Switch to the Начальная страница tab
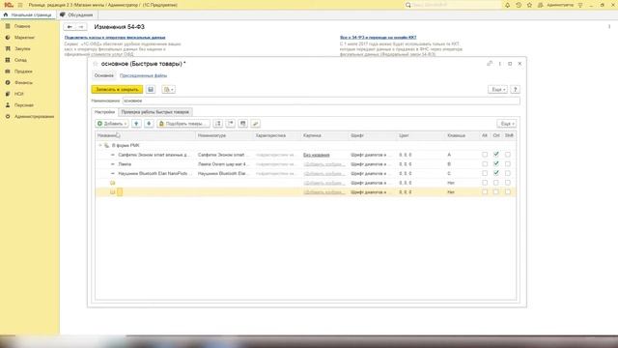 tap(28, 15)
